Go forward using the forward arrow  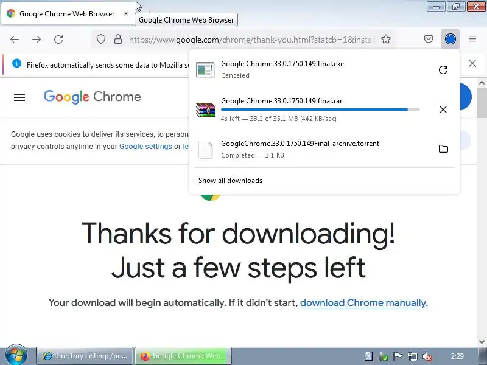[x=37, y=40]
